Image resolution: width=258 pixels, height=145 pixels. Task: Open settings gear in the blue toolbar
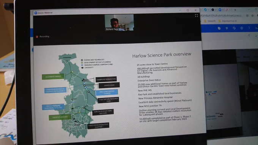242,28
